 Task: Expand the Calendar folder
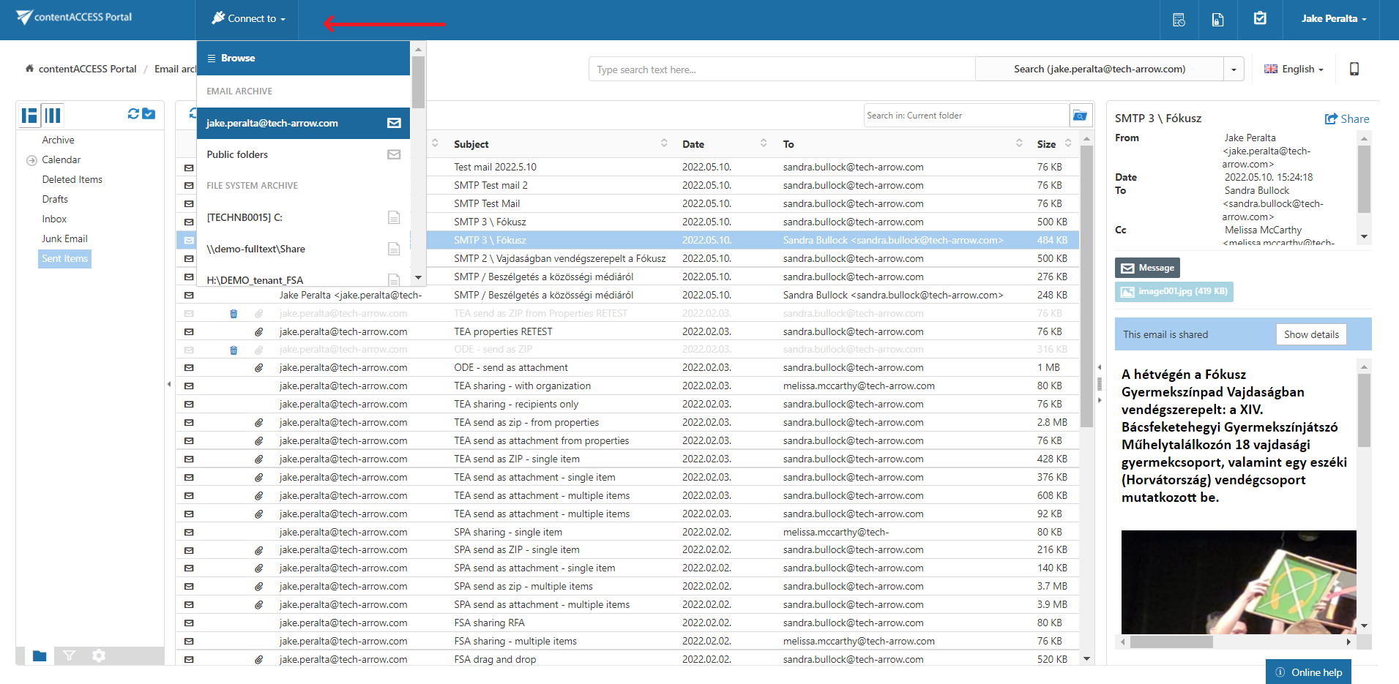pyautogui.click(x=31, y=160)
